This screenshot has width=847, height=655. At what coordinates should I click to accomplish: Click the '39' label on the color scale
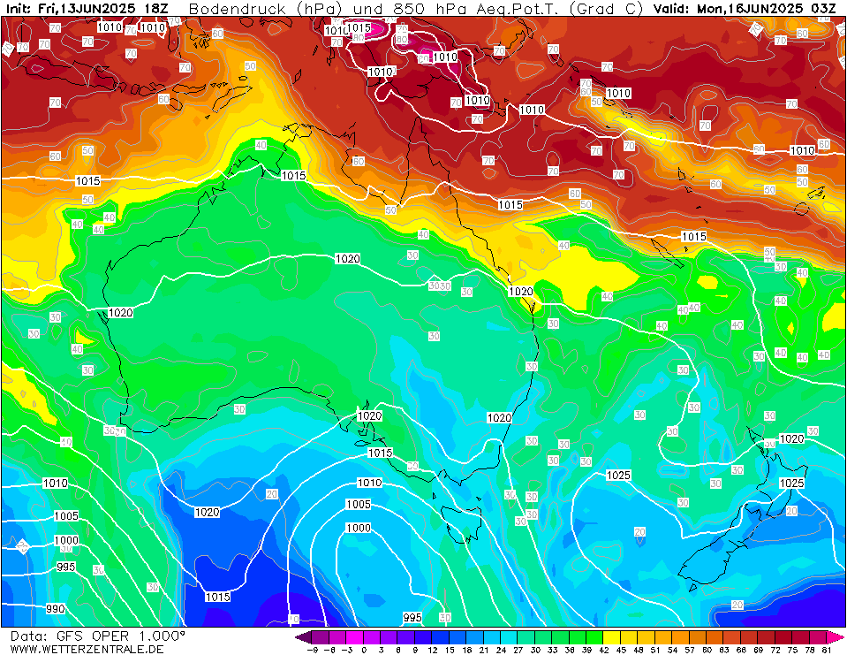pos(586,650)
